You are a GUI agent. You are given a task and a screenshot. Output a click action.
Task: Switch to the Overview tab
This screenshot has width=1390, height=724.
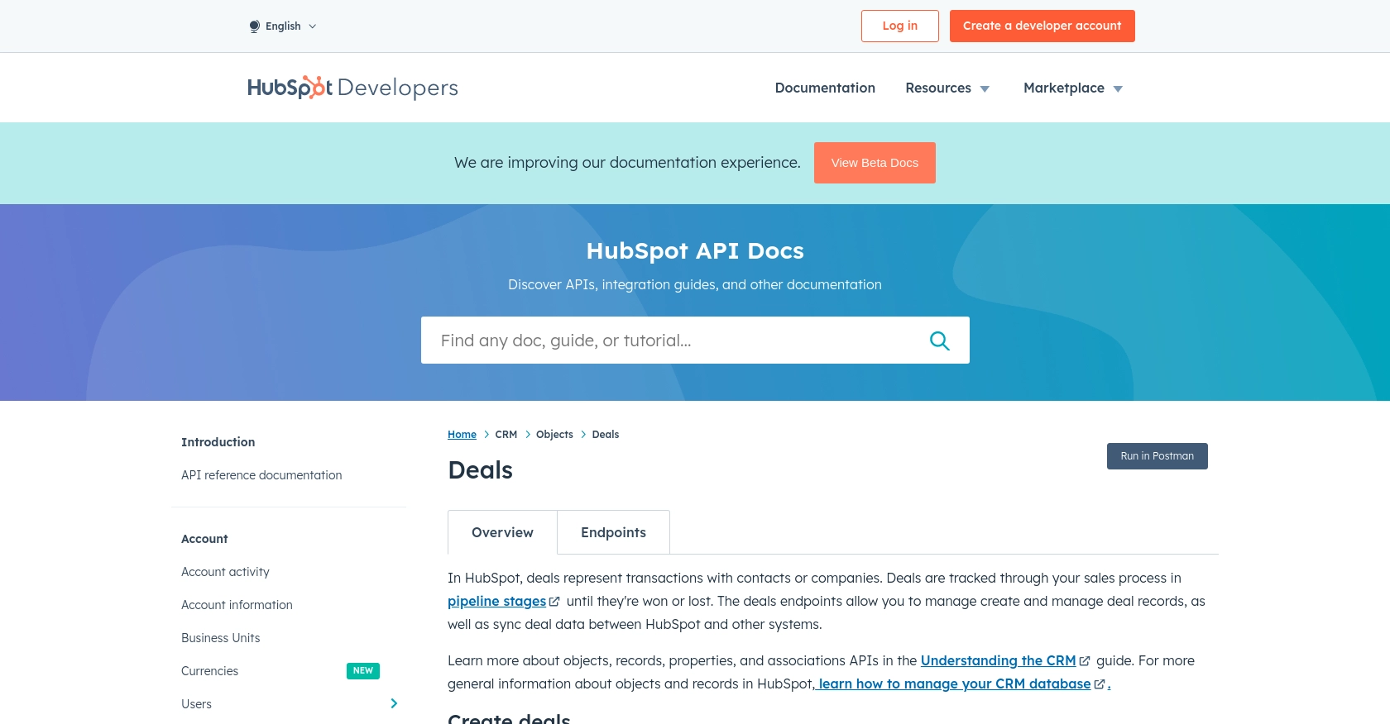pyautogui.click(x=502, y=532)
